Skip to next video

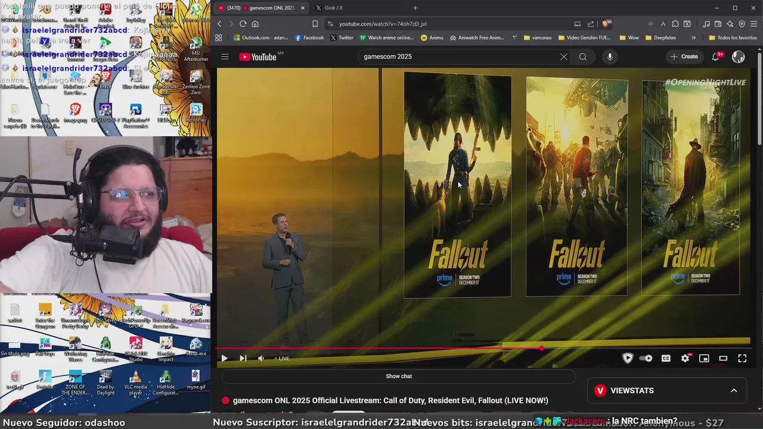tap(243, 358)
